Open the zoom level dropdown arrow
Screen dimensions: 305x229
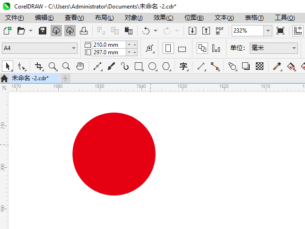click(x=268, y=31)
